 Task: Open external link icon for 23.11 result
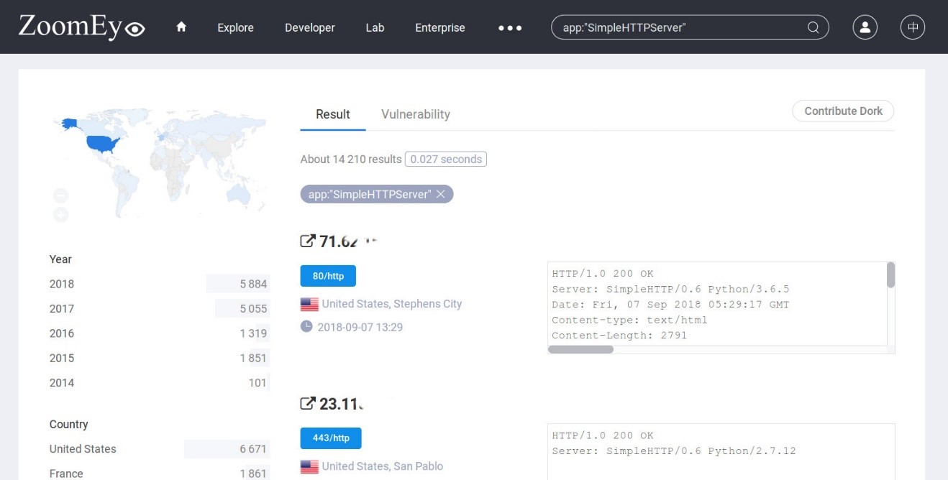coord(307,403)
